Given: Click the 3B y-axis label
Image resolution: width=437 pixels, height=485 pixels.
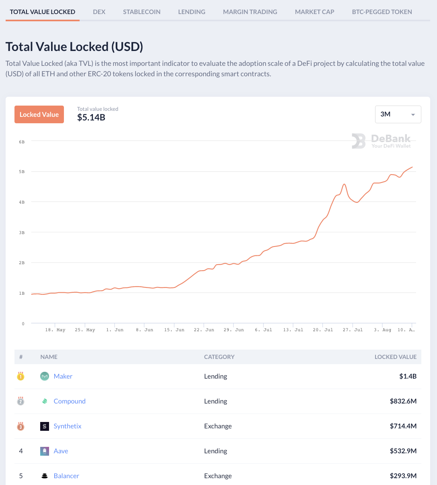Looking at the screenshot, I should coord(22,232).
